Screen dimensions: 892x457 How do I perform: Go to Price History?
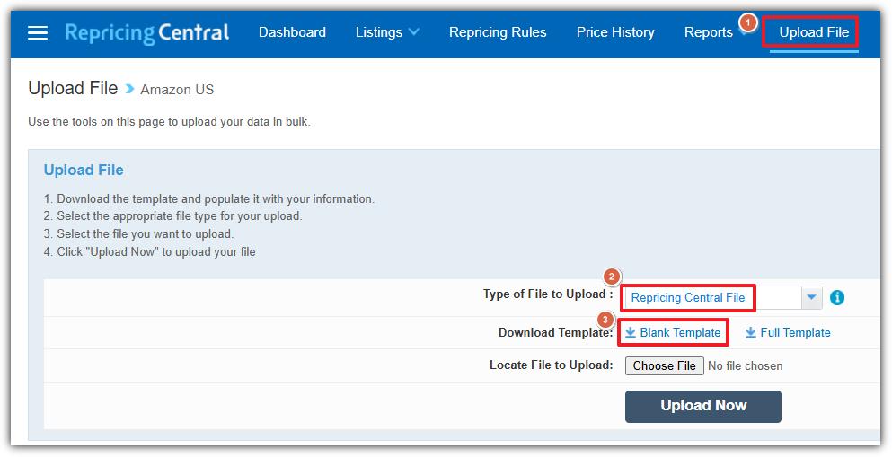[x=615, y=32]
